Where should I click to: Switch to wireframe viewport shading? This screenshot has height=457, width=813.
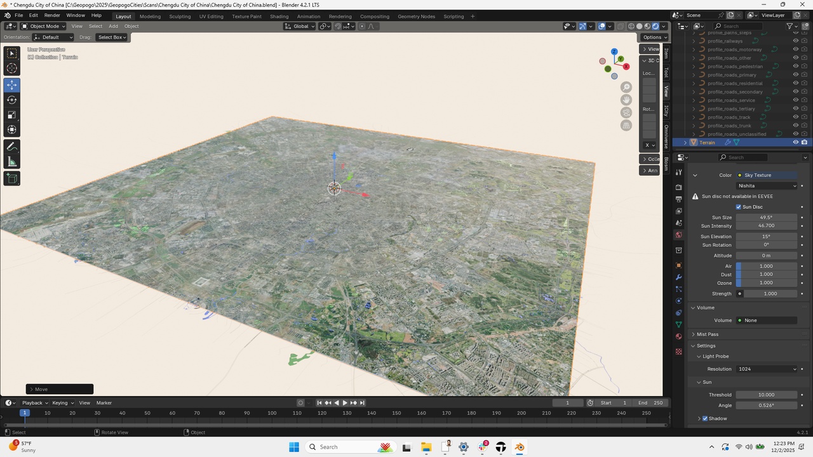[631, 26]
